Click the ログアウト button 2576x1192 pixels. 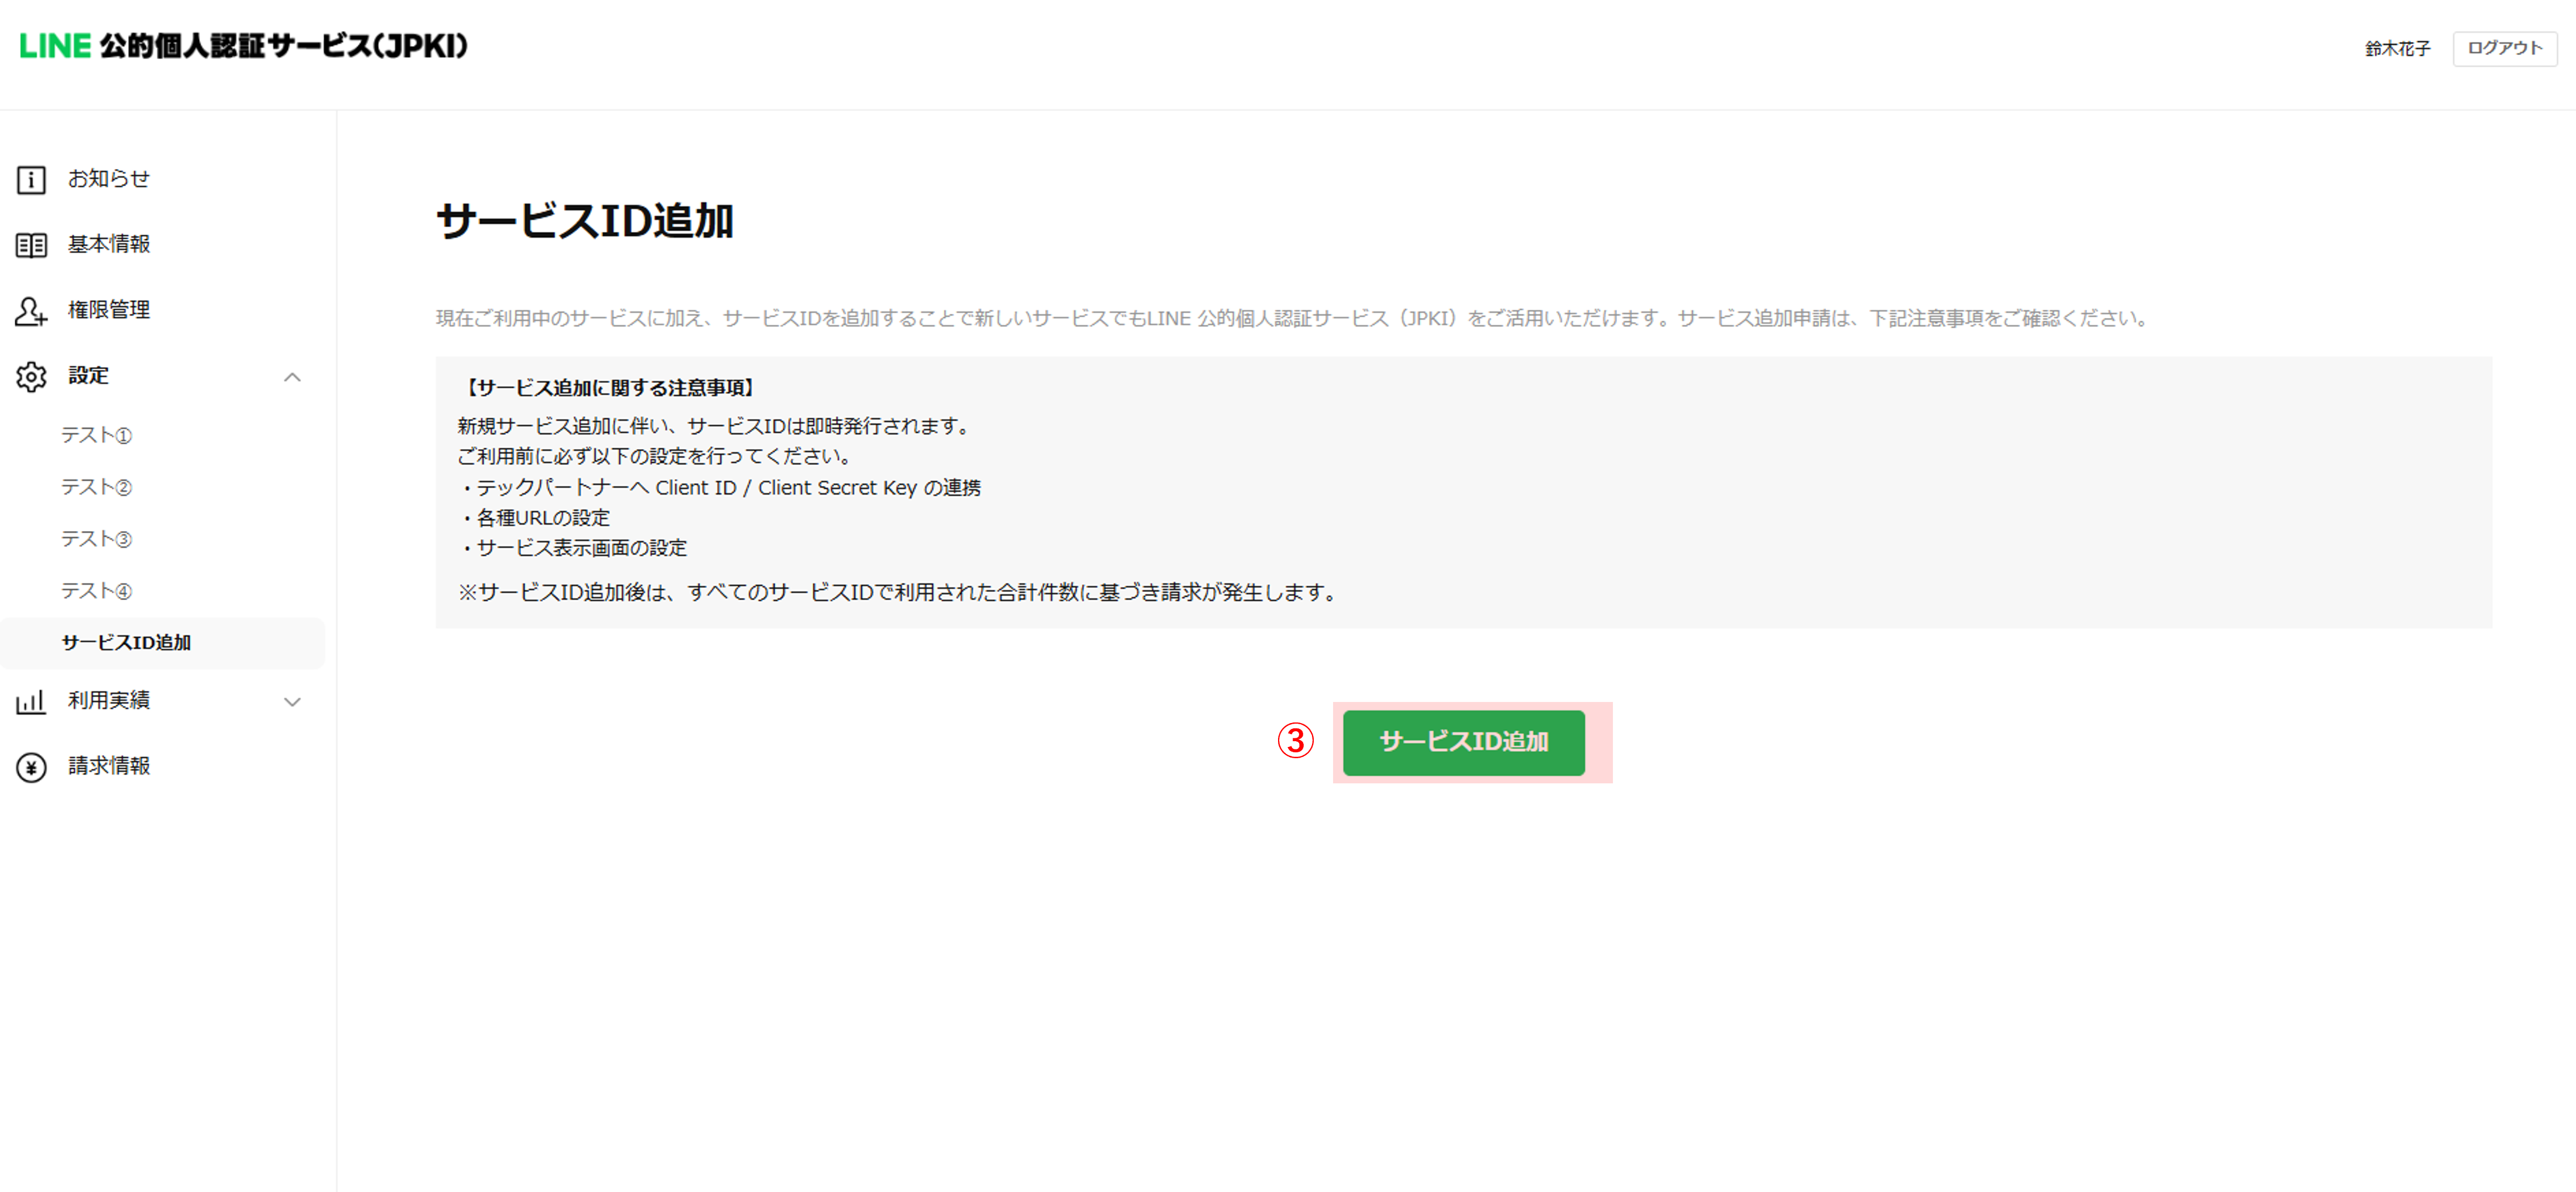[2504, 48]
